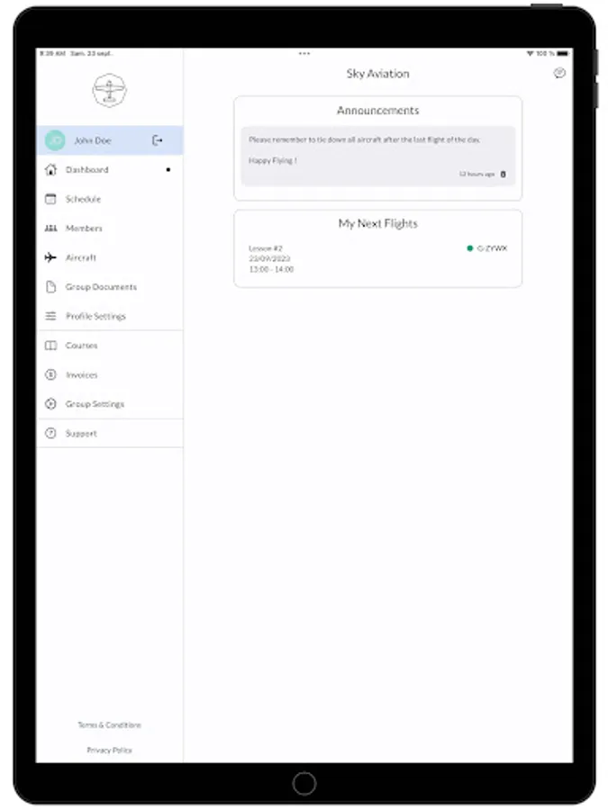Viewport: 608px width, 810px height.
Task: Click the Dashboard home icon
Action: (50, 169)
